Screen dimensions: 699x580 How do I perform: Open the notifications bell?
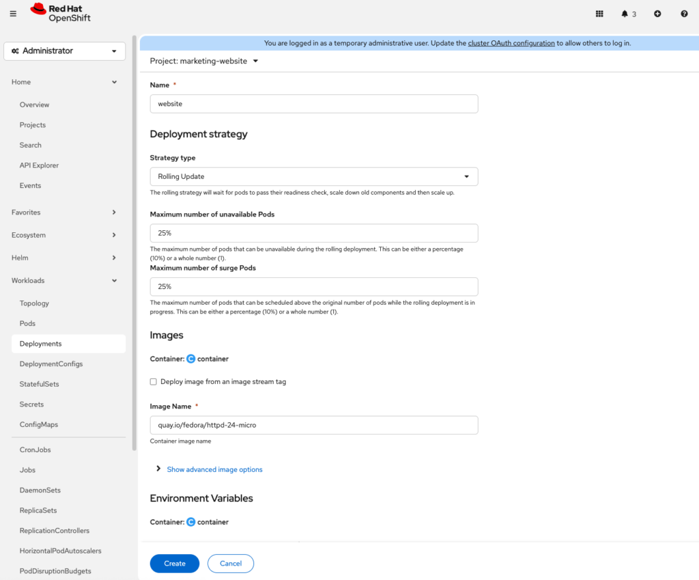click(628, 14)
